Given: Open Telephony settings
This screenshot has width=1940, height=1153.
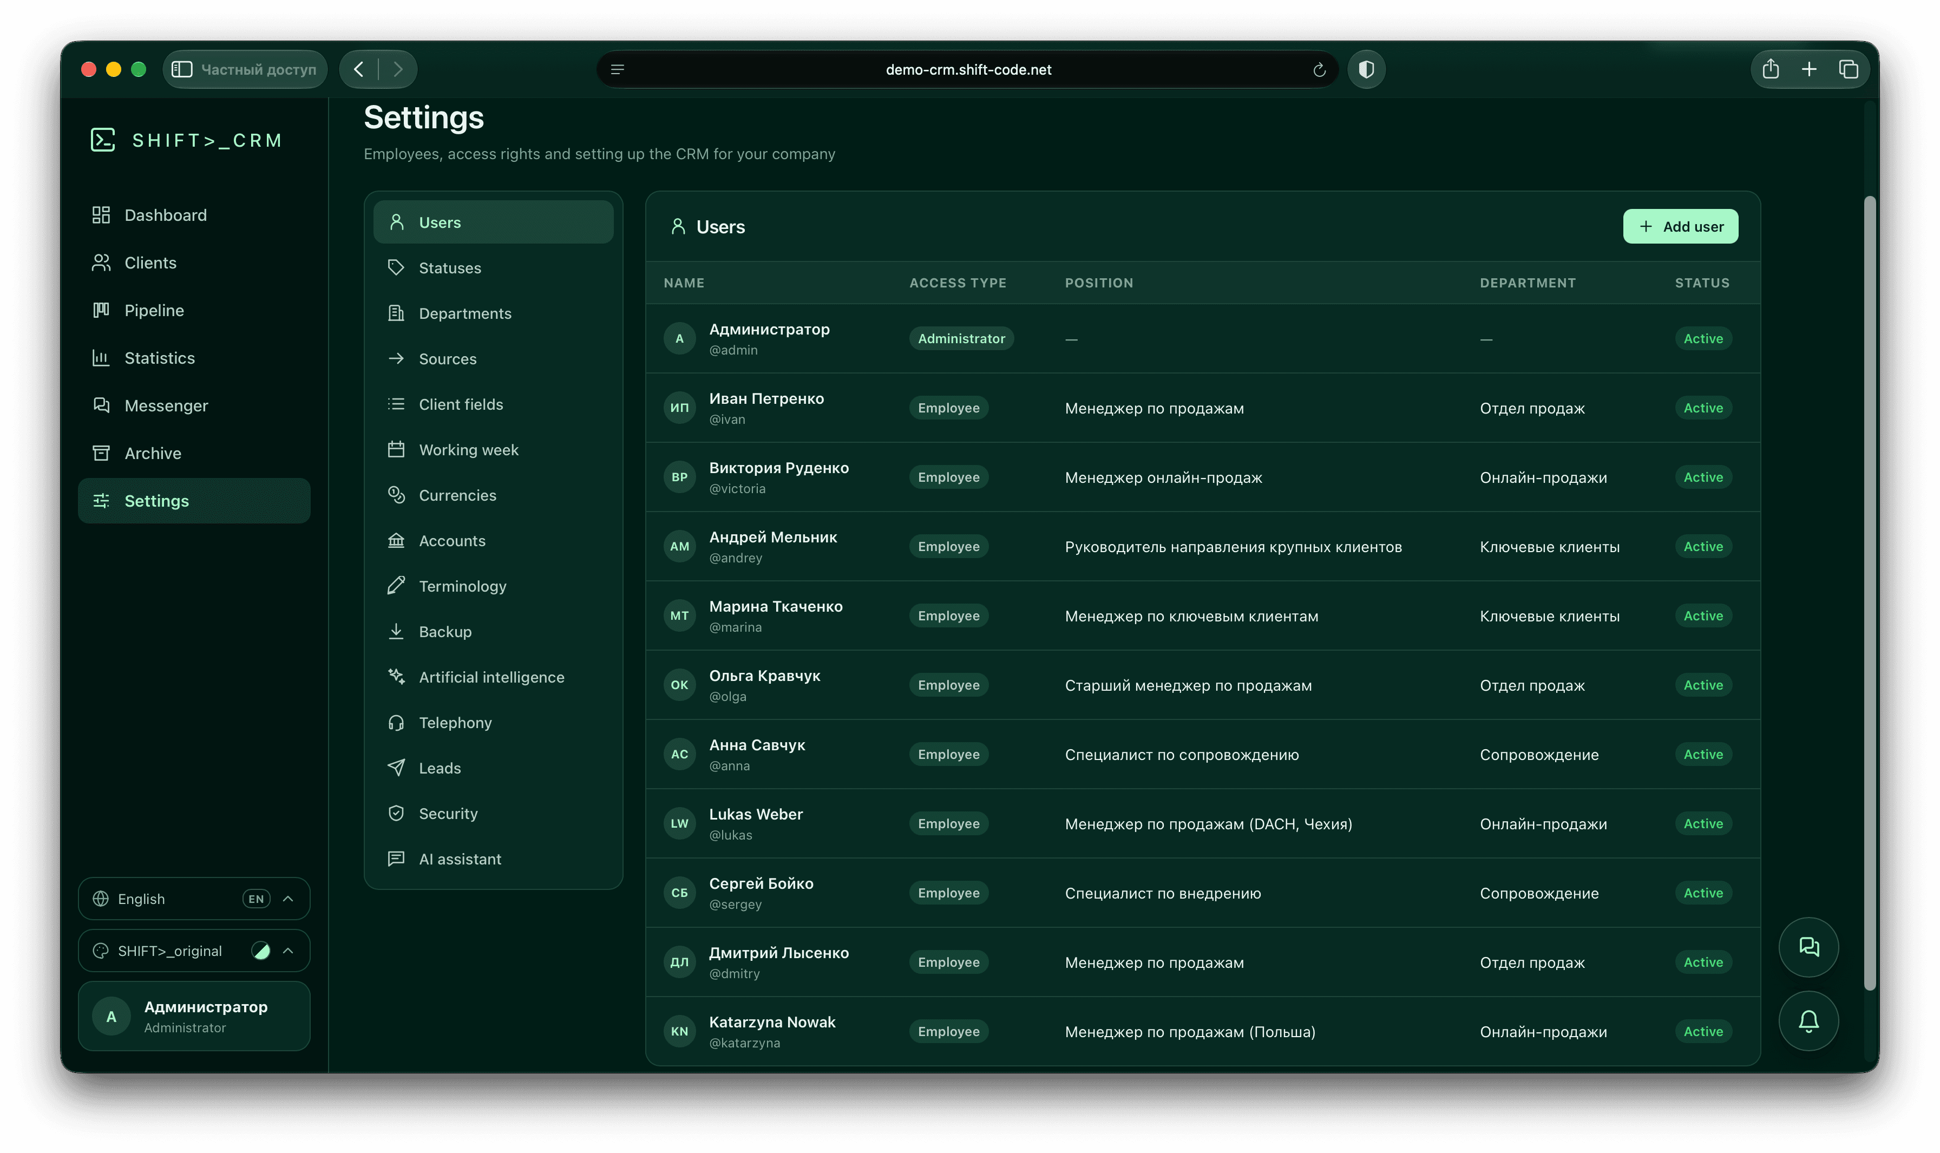Looking at the screenshot, I should point(493,723).
